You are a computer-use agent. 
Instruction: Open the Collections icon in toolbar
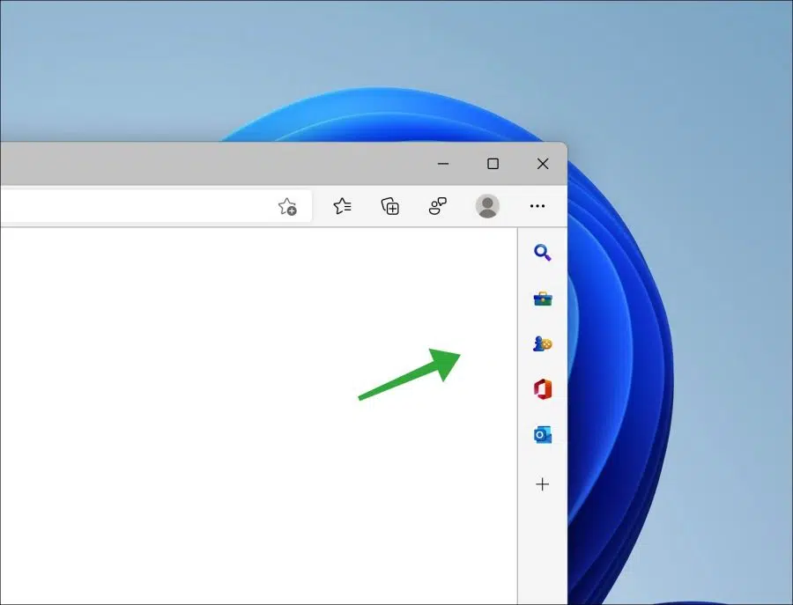click(390, 206)
